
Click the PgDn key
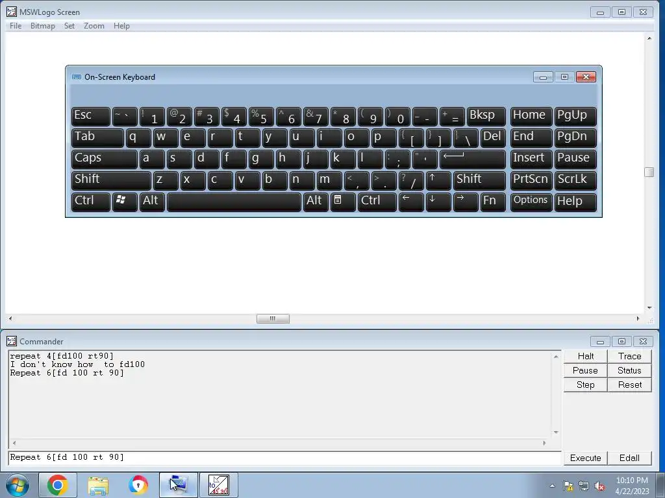(575, 137)
